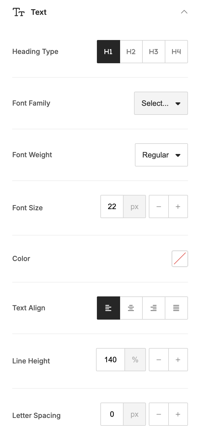Decrease line height with minus button
199x442 pixels.
click(x=159, y=360)
